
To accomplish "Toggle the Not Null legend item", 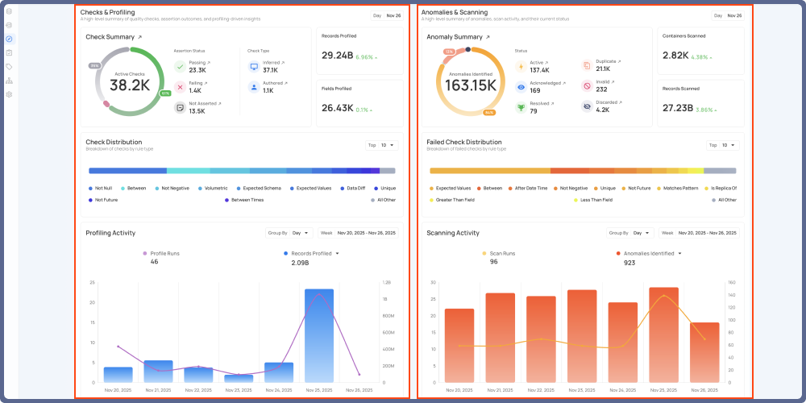I will tap(102, 188).
